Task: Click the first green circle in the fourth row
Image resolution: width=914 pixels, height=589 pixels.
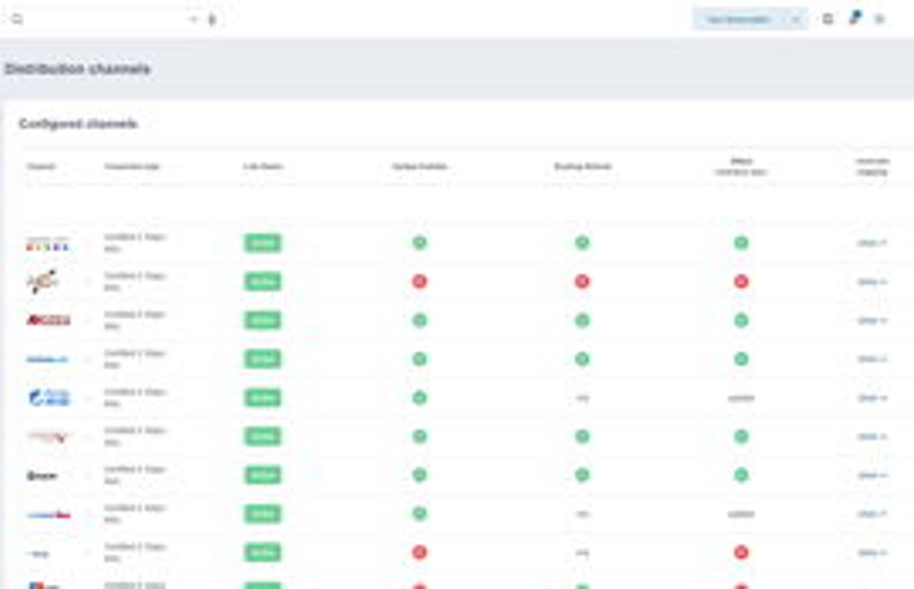Action: pos(420,359)
